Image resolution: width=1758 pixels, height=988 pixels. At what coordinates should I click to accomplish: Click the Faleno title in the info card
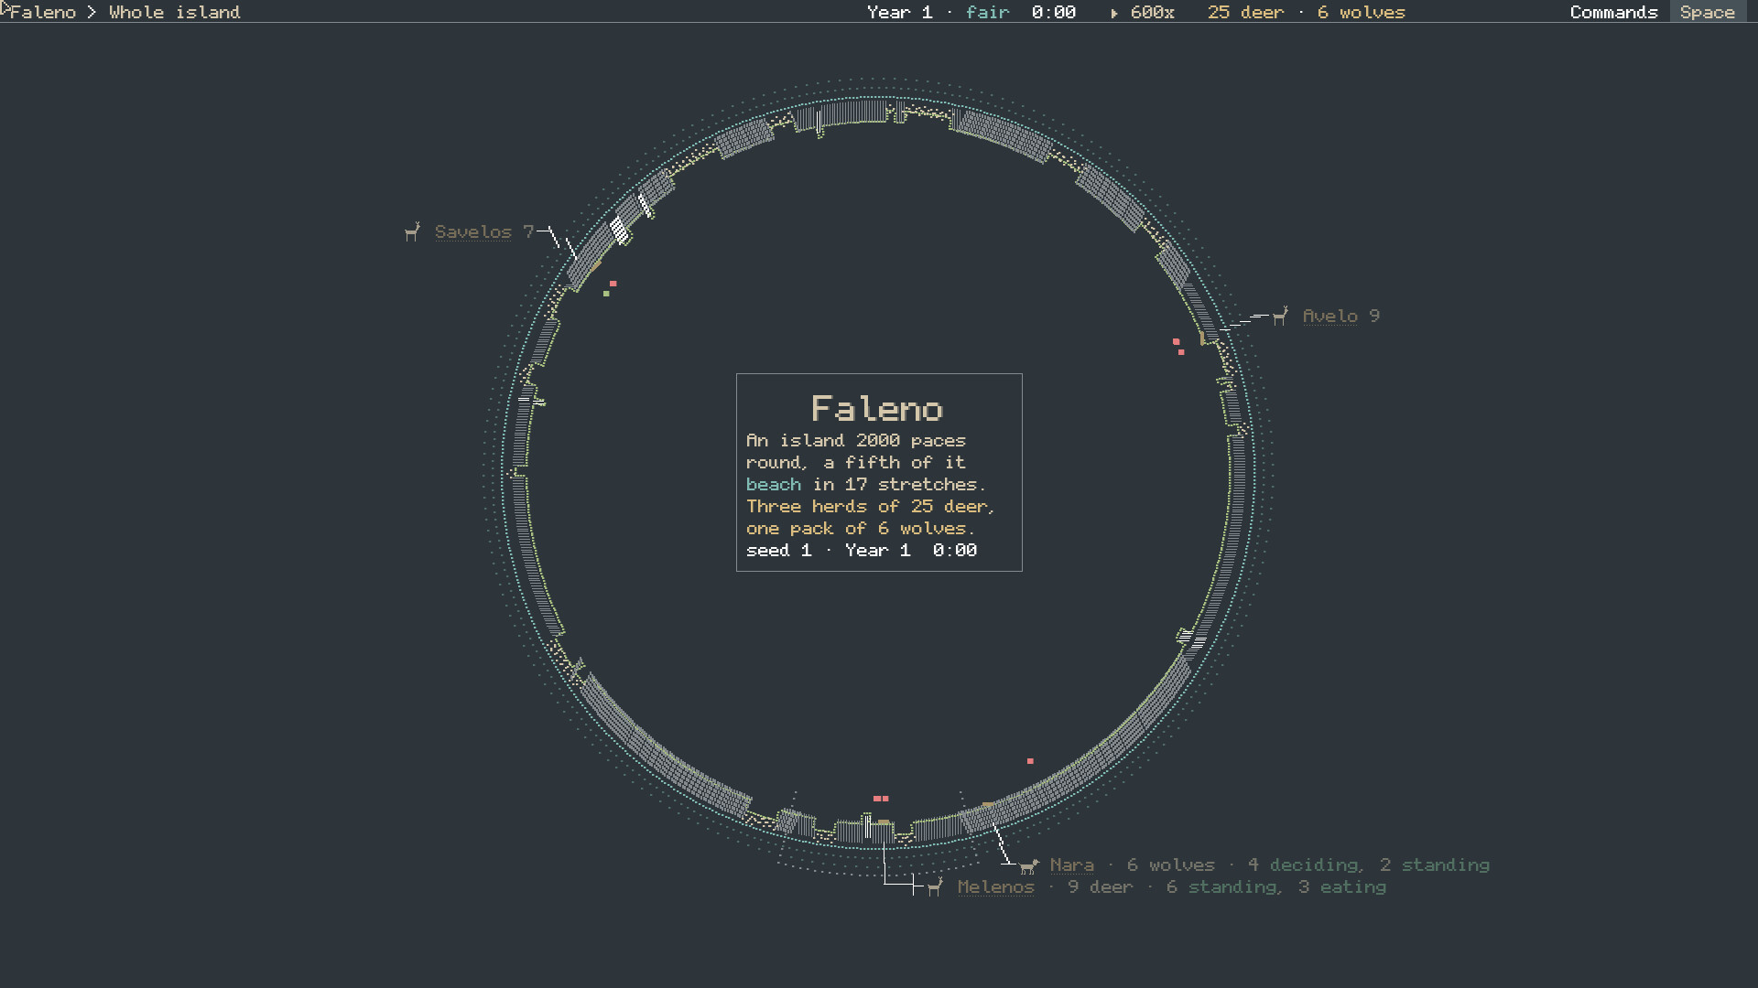tap(877, 409)
